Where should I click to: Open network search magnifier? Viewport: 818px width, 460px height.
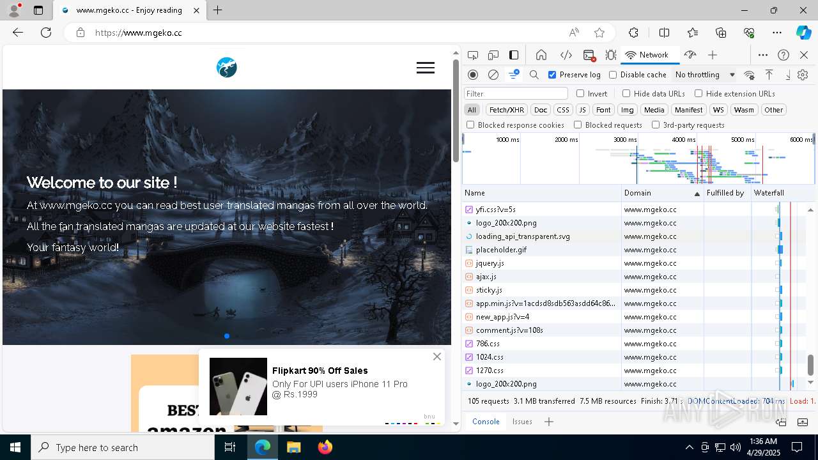pyautogui.click(x=534, y=75)
